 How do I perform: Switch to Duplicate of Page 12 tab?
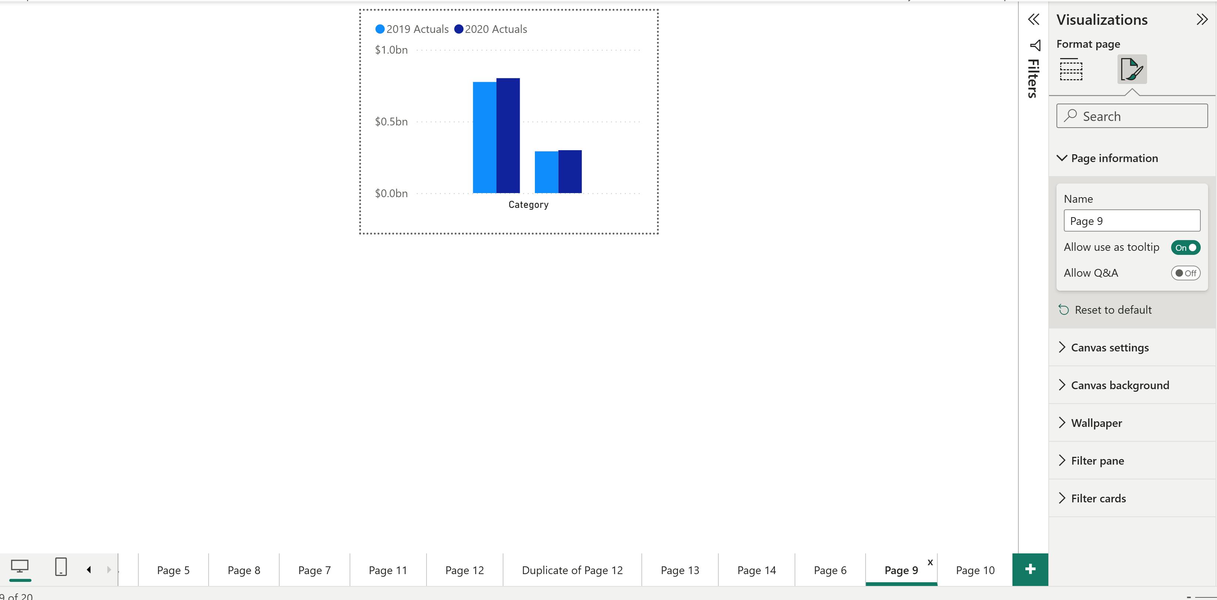tap(572, 570)
